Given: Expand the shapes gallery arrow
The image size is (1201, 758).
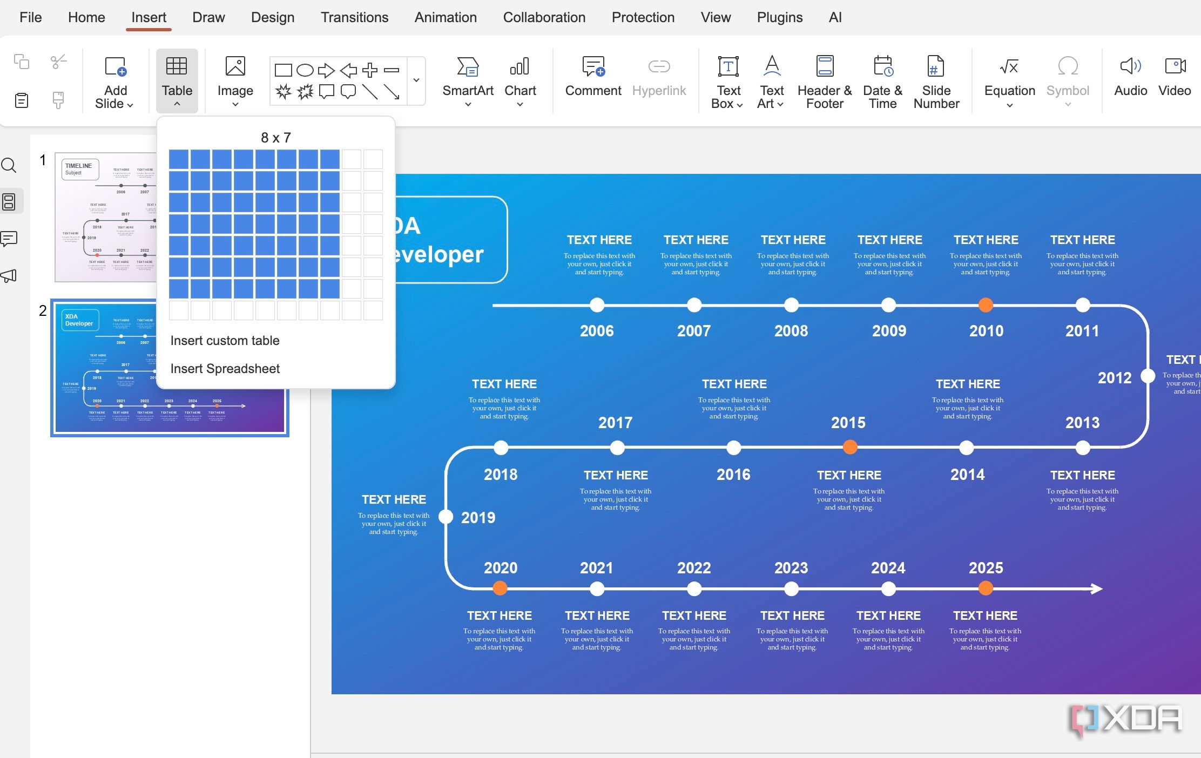Looking at the screenshot, I should click(x=416, y=80).
